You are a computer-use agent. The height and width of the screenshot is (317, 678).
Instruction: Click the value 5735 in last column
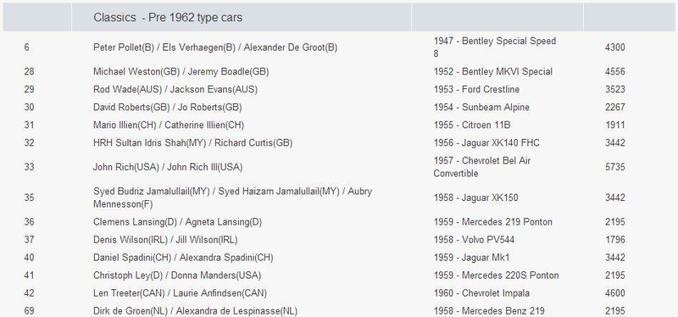tap(615, 167)
